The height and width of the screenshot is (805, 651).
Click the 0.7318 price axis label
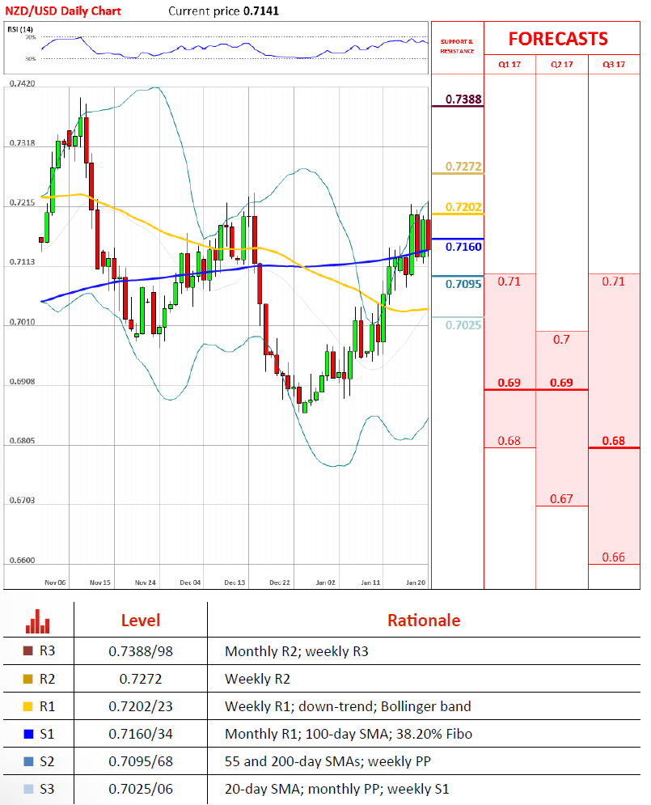pyautogui.click(x=22, y=142)
